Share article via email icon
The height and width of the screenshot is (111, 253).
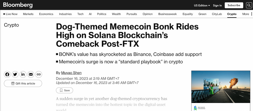click(x=31, y=75)
